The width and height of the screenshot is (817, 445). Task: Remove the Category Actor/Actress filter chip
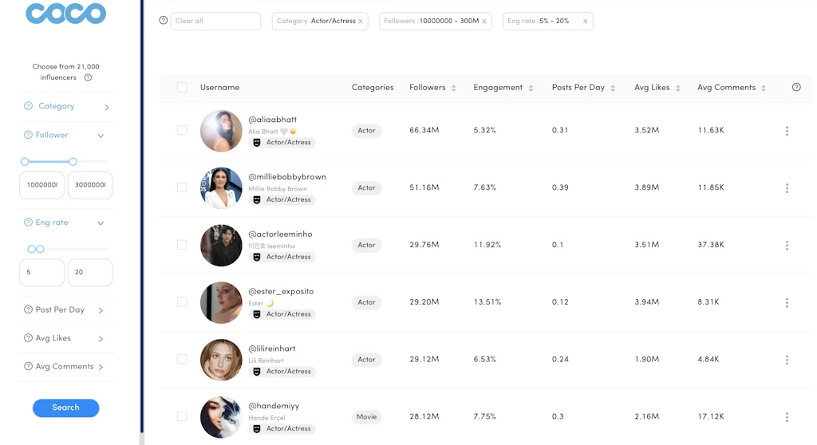pyautogui.click(x=361, y=22)
